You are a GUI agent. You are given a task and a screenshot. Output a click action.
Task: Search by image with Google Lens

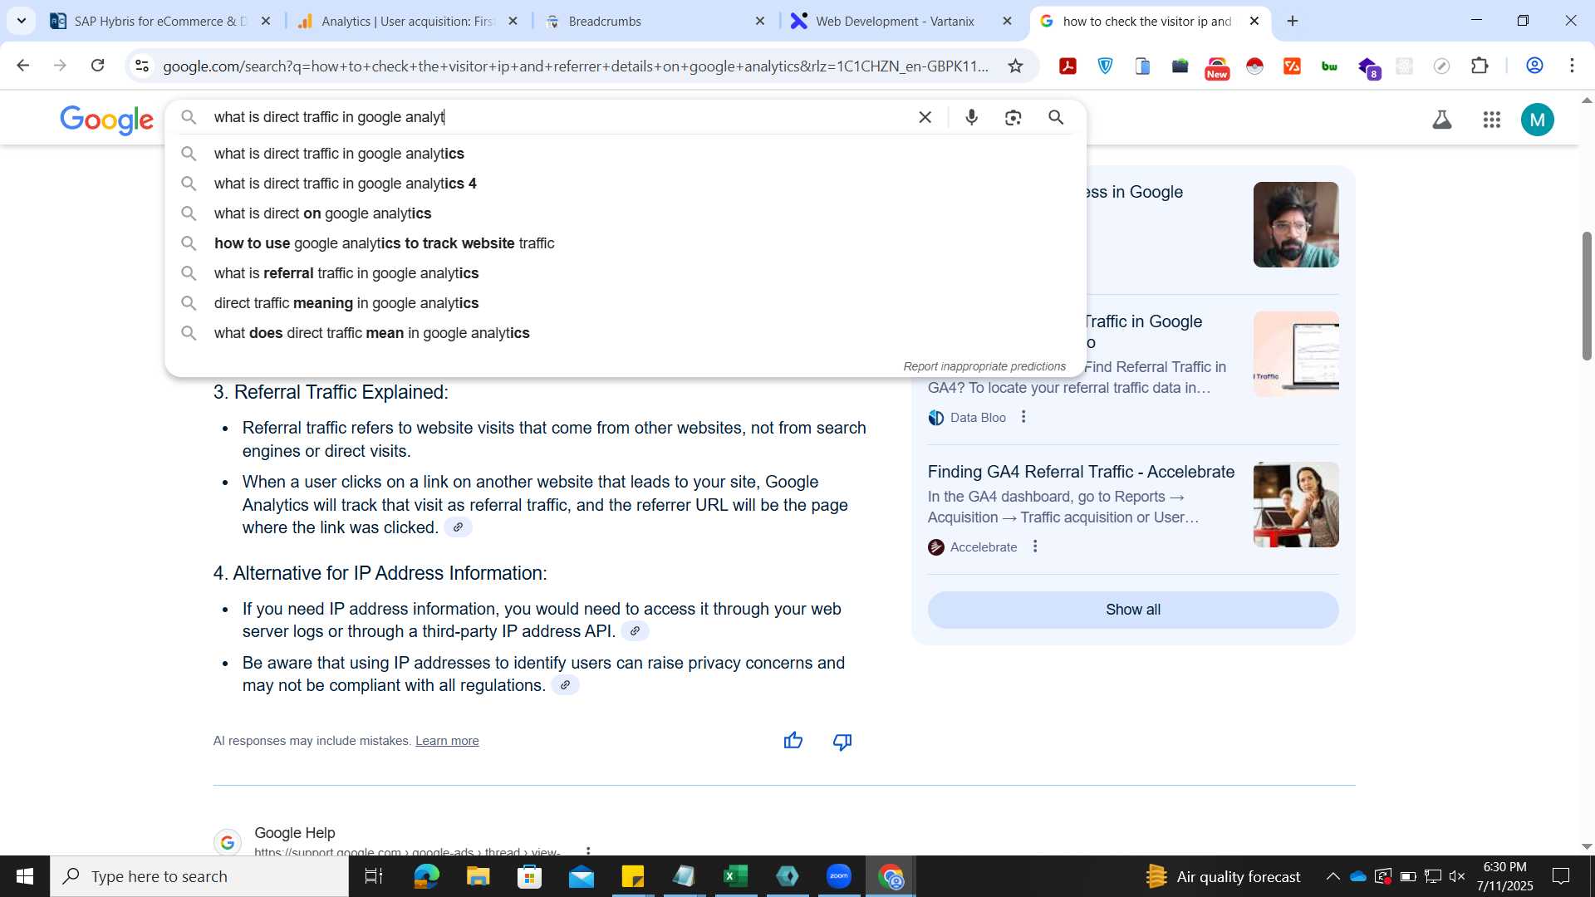click(1013, 117)
